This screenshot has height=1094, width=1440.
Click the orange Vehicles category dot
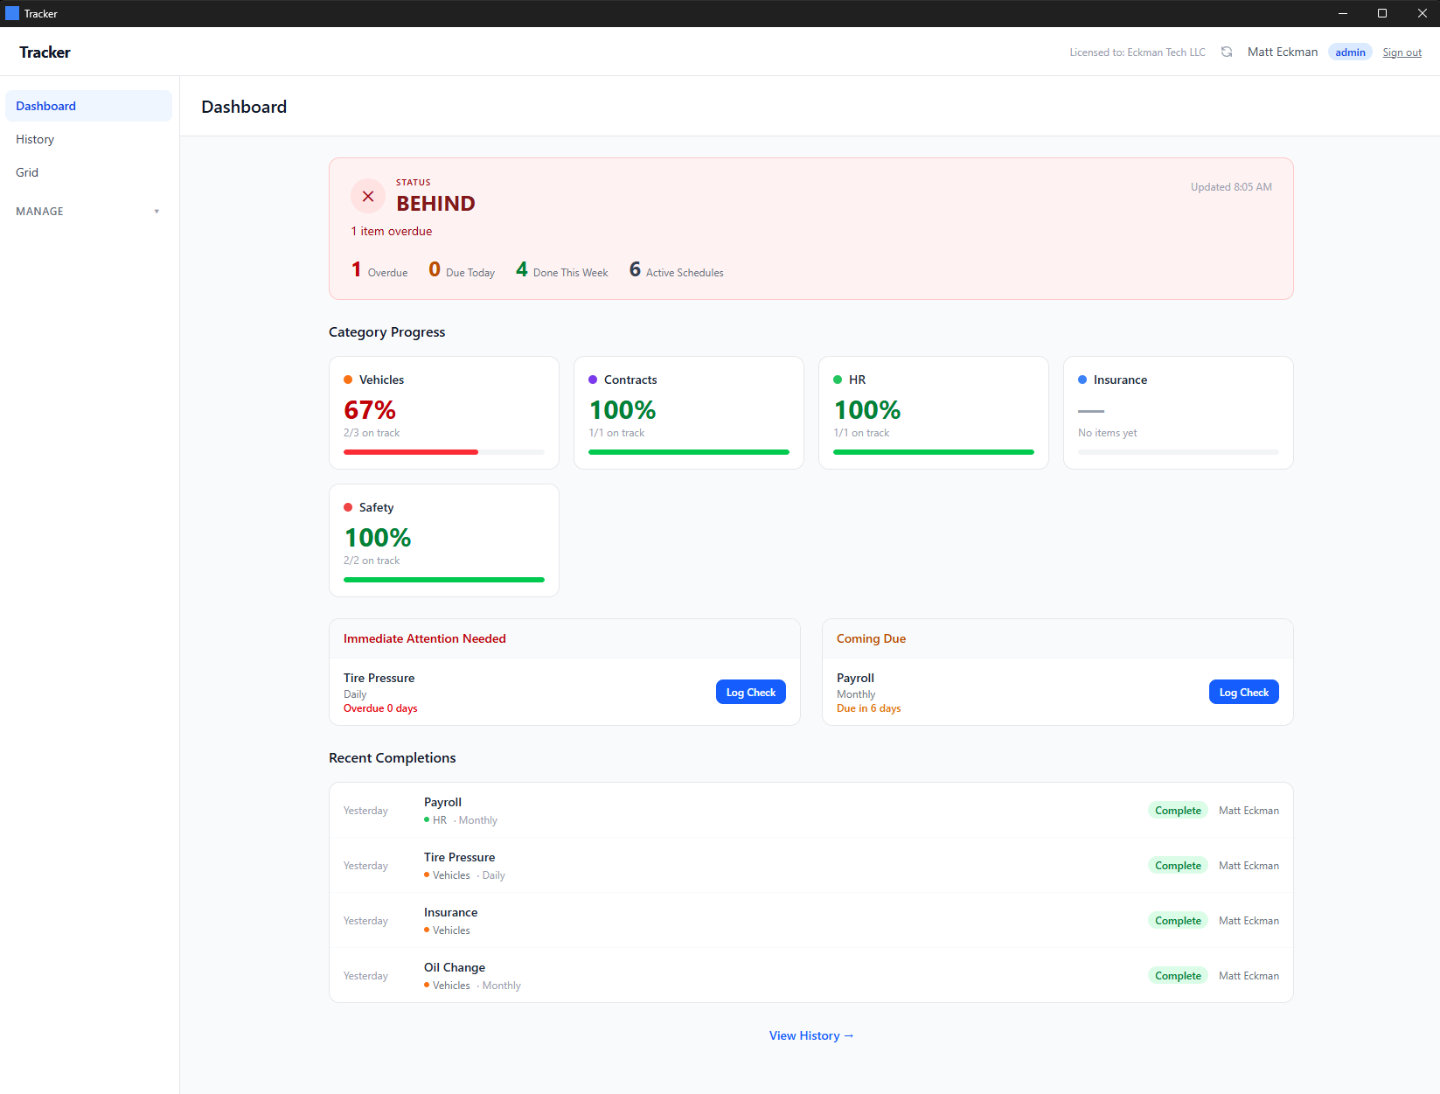tap(348, 380)
